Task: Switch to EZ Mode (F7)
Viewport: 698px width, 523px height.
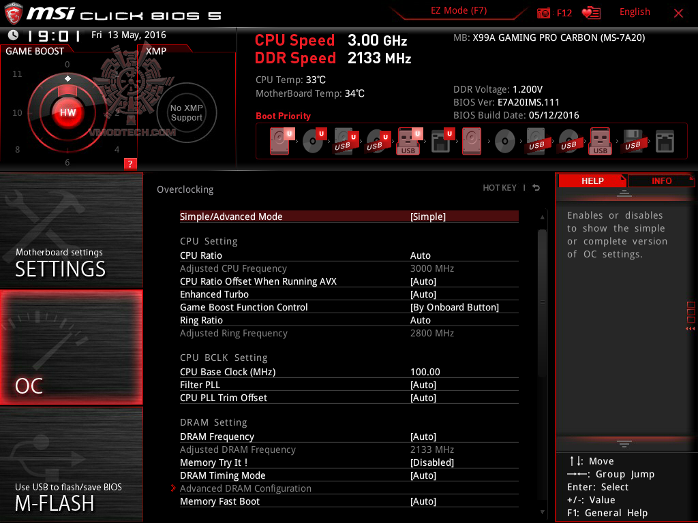Action: (x=459, y=11)
